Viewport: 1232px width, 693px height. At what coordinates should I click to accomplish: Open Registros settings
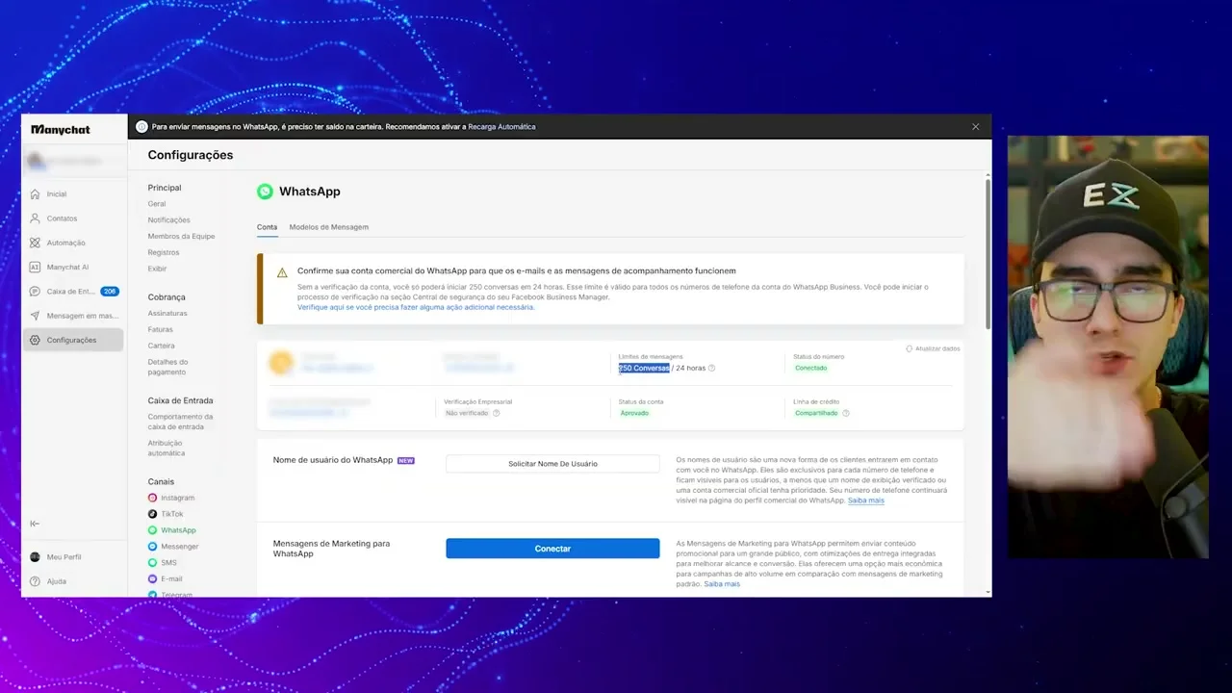coord(164,252)
